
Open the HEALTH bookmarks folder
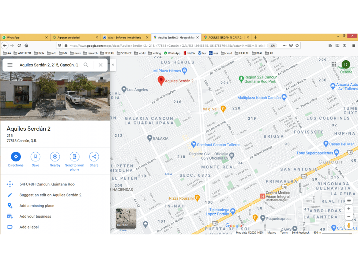tap(242, 53)
